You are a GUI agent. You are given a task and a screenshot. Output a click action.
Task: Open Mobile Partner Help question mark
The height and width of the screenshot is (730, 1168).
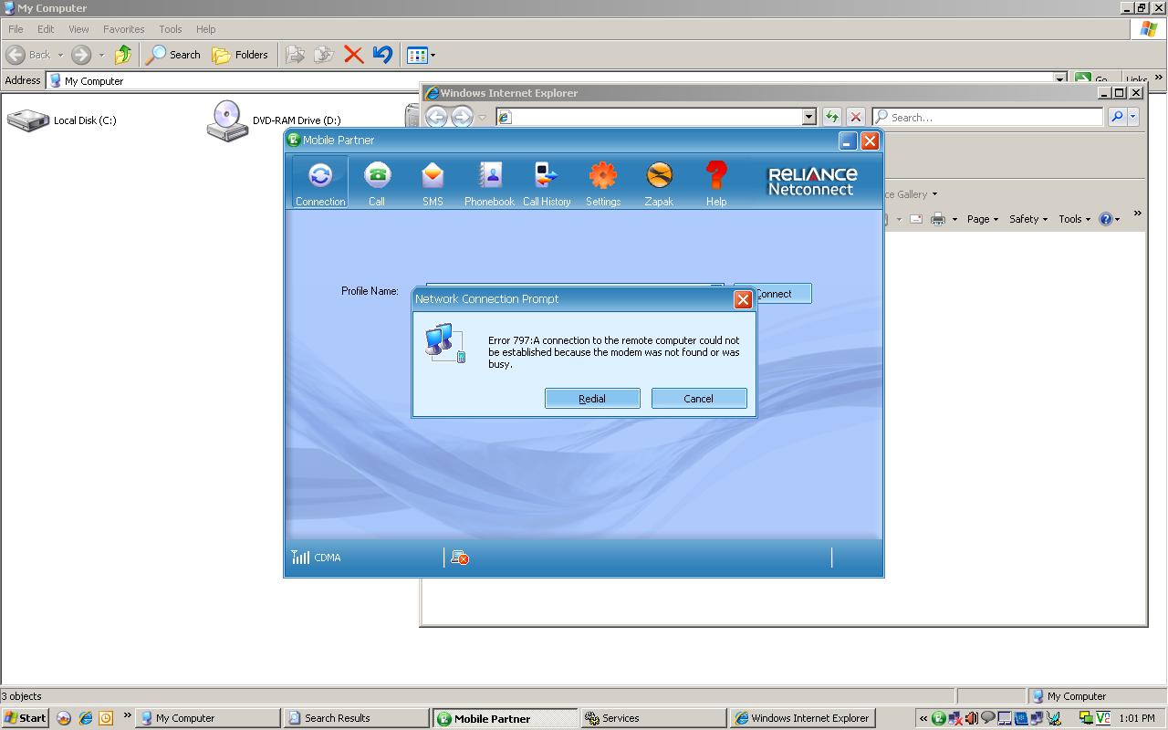(x=716, y=182)
